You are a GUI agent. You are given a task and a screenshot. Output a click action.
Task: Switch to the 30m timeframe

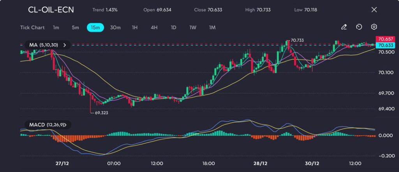(115, 28)
